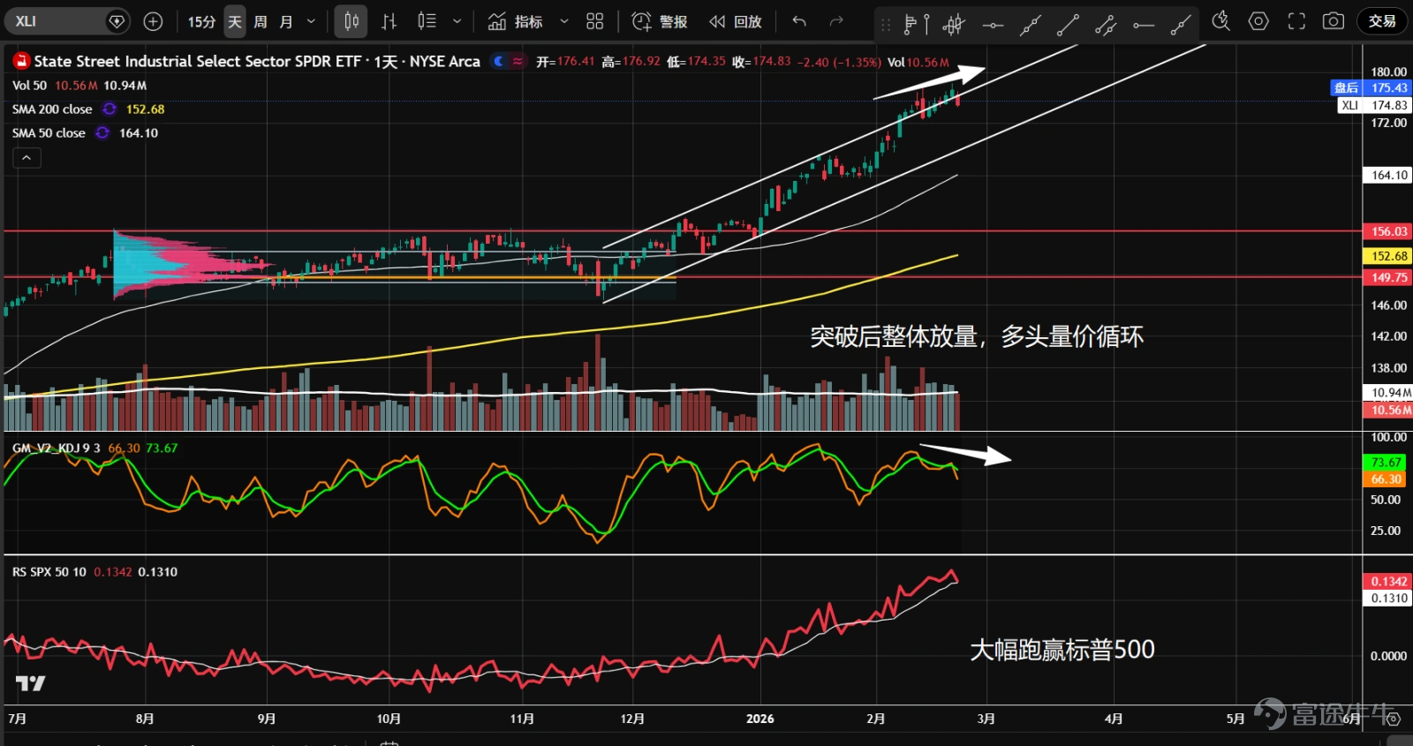Take a chart snapshot with camera icon

[x=1334, y=21]
